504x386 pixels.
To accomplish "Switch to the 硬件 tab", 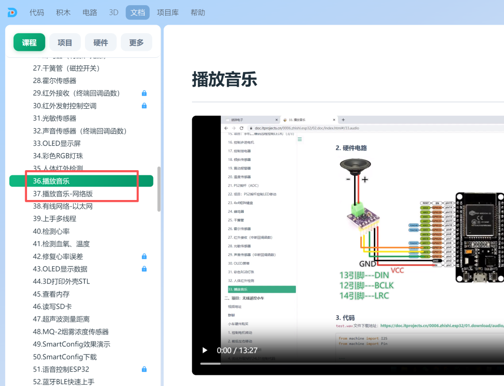I will click(101, 42).
